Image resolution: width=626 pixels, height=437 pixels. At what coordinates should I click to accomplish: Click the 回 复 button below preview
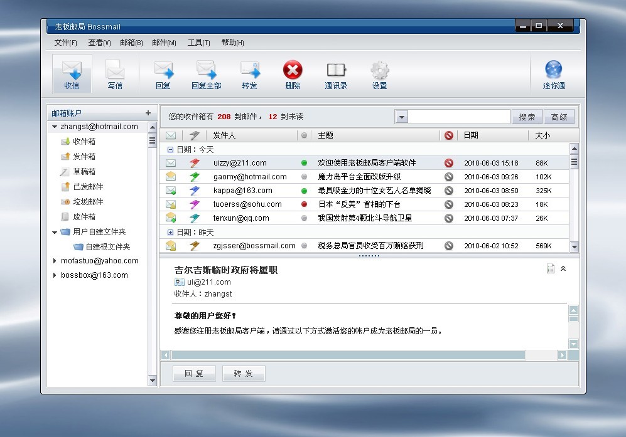[194, 374]
